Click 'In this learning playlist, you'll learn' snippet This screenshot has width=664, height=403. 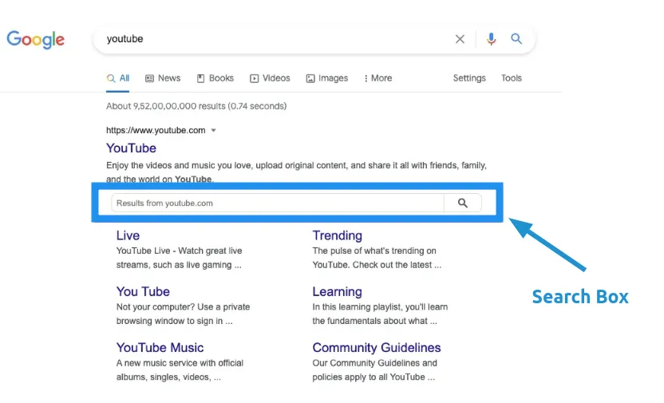point(380,307)
